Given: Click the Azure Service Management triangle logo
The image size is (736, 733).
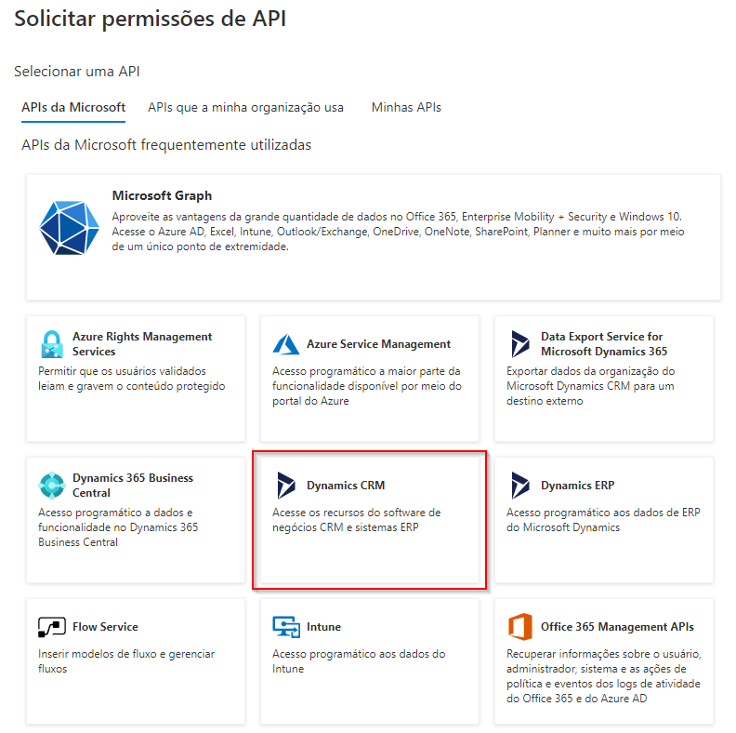Looking at the screenshot, I should point(286,344).
